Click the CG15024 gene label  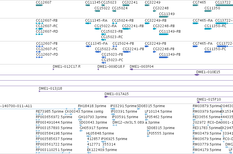[x=120, y=8]
